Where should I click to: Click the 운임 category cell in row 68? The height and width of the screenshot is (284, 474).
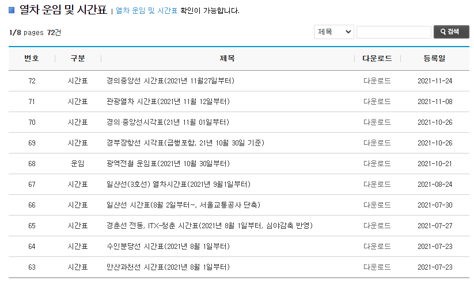78,164
